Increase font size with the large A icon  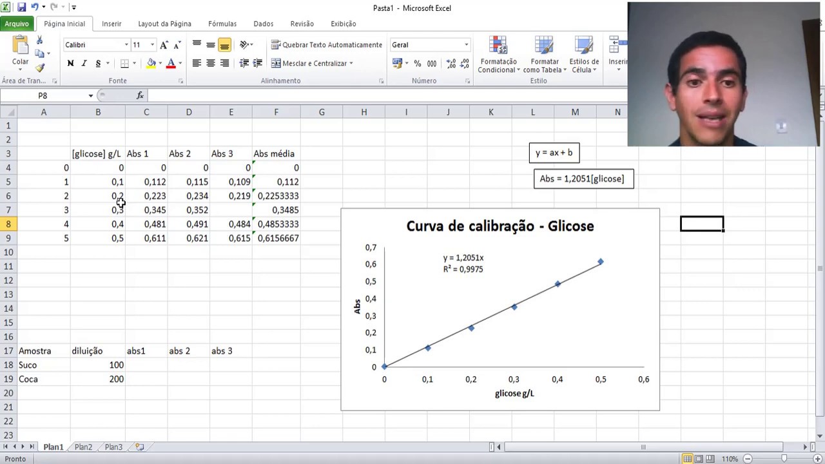(164, 45)
